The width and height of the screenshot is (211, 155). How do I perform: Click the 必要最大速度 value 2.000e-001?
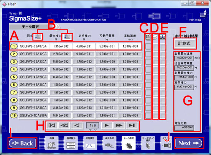coord(184,59)
